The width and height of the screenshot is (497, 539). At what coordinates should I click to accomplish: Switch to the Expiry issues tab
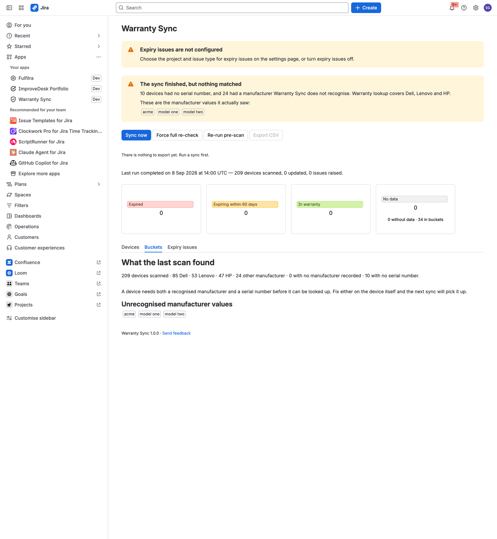(x=182, y=247)
